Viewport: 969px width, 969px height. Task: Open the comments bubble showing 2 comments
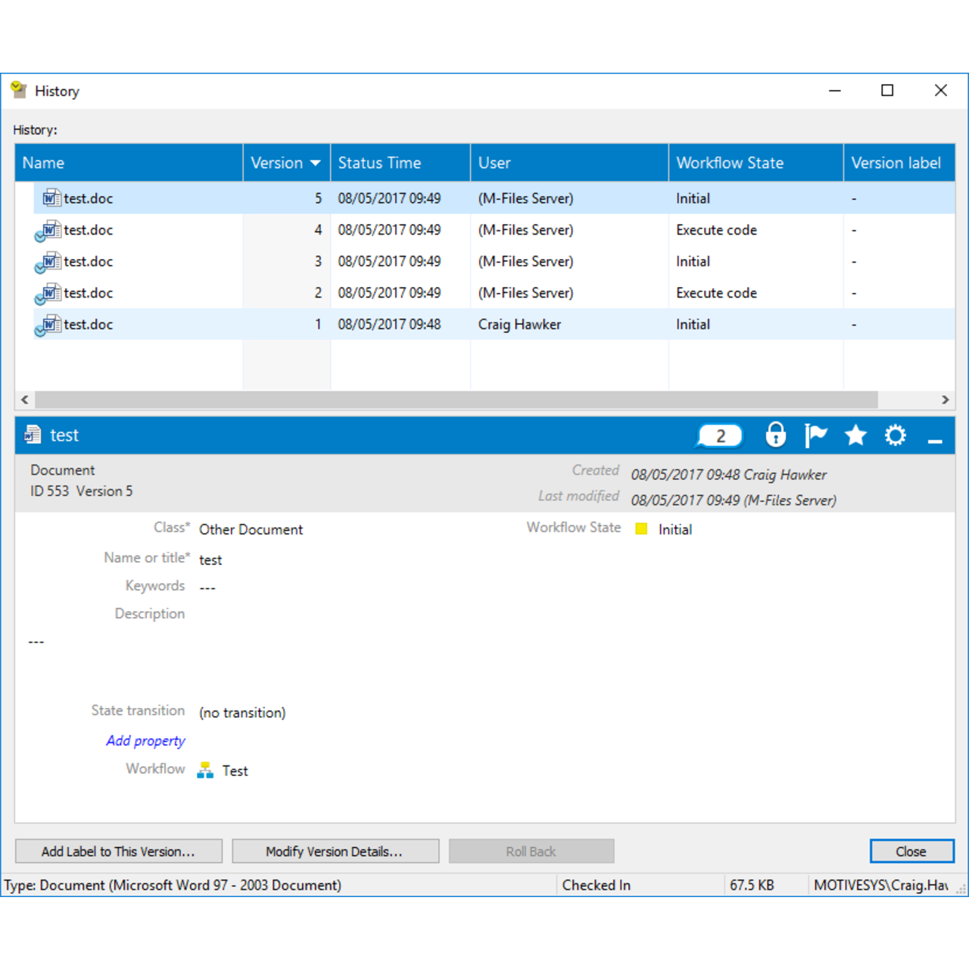click(718, 435)
